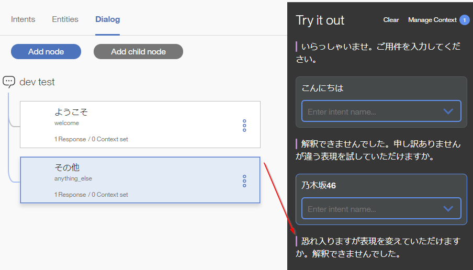Click the いらっしゃいませ greeting message
This screenshot has height=270, width=473.
click(378, 53)
